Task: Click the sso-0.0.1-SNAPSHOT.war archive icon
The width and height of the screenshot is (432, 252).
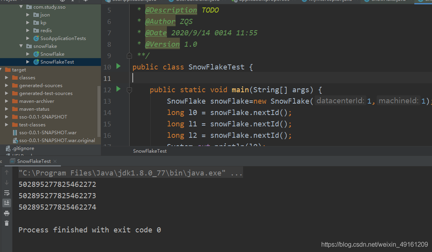Action: [15, 132]
